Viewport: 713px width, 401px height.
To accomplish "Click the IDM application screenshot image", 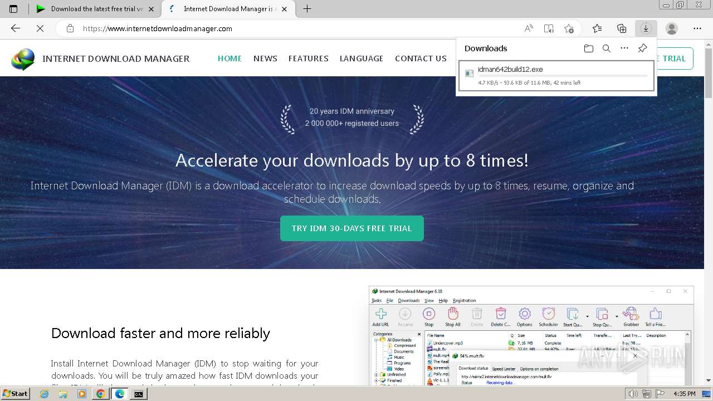I will pos(531,336).
